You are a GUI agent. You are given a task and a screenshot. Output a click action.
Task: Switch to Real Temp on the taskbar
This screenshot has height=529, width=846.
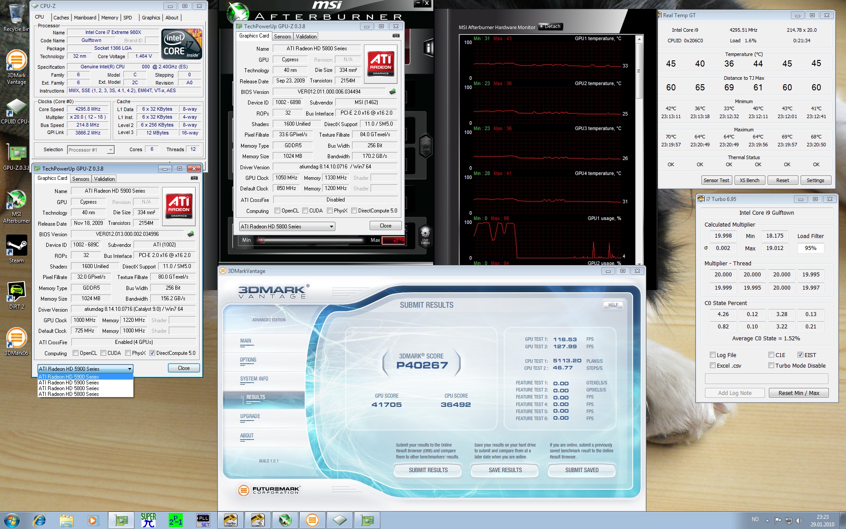[258, 521]
